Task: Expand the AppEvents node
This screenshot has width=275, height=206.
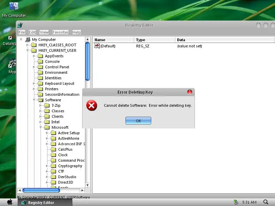Action: (x=34, y=56)
